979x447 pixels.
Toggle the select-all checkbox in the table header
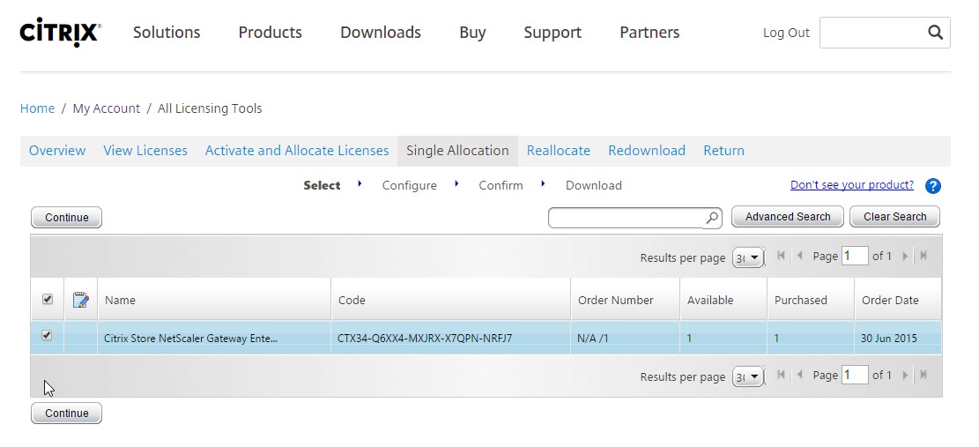tap(48, 300)
